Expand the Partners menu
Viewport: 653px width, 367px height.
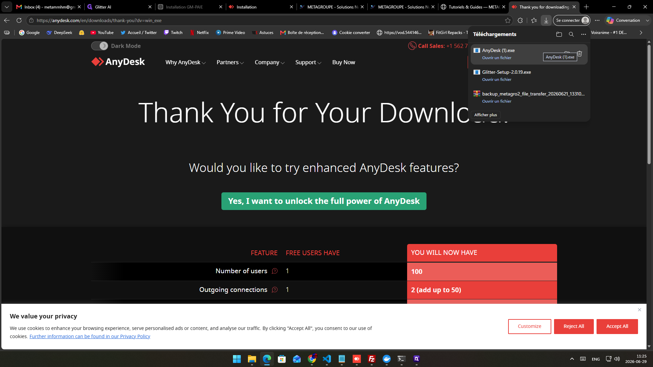230,62
